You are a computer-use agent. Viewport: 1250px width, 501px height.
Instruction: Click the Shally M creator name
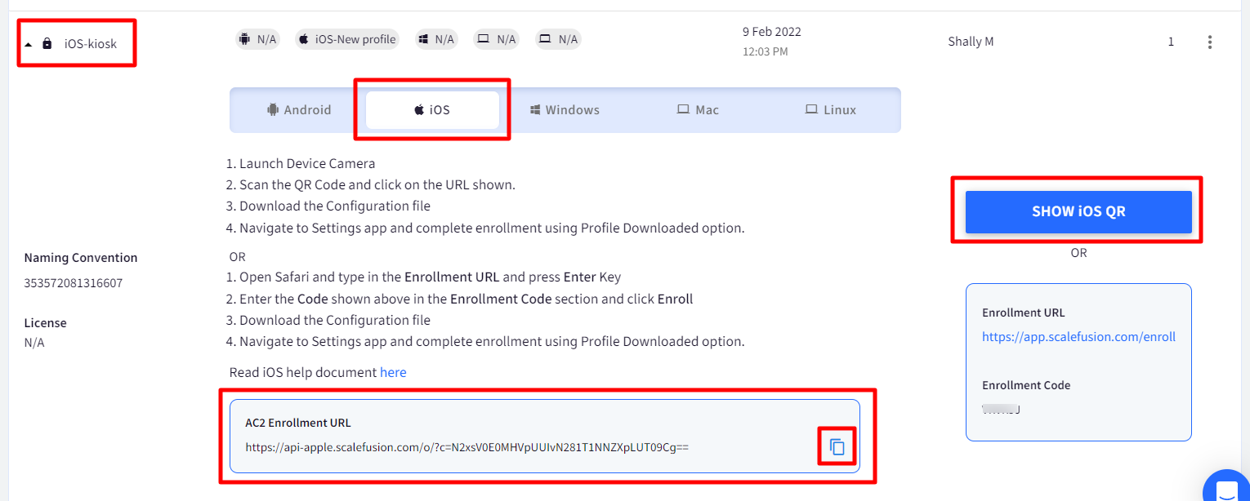[971, 42]
